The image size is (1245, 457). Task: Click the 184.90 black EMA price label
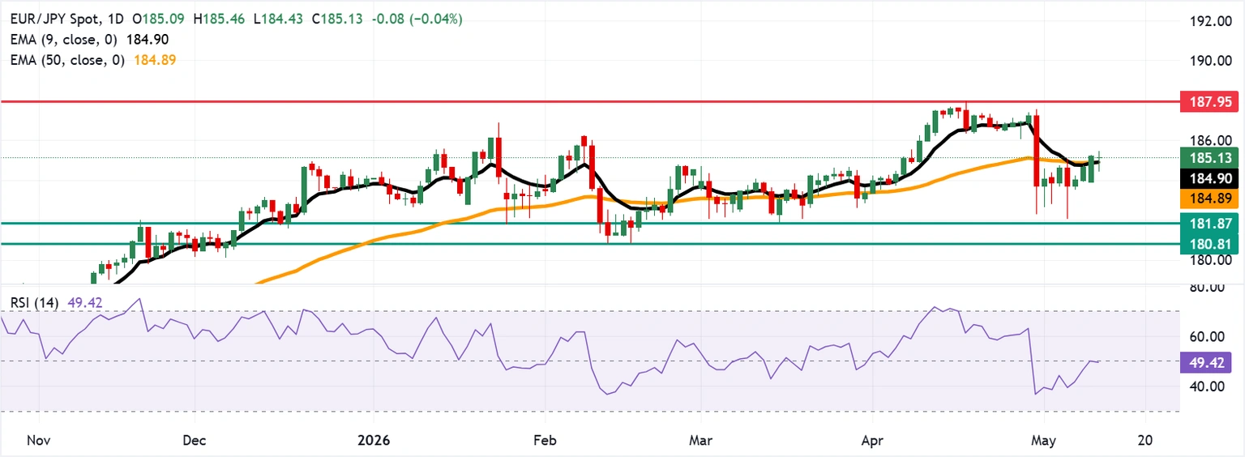pyautogui.click(x=1209, y=178)
